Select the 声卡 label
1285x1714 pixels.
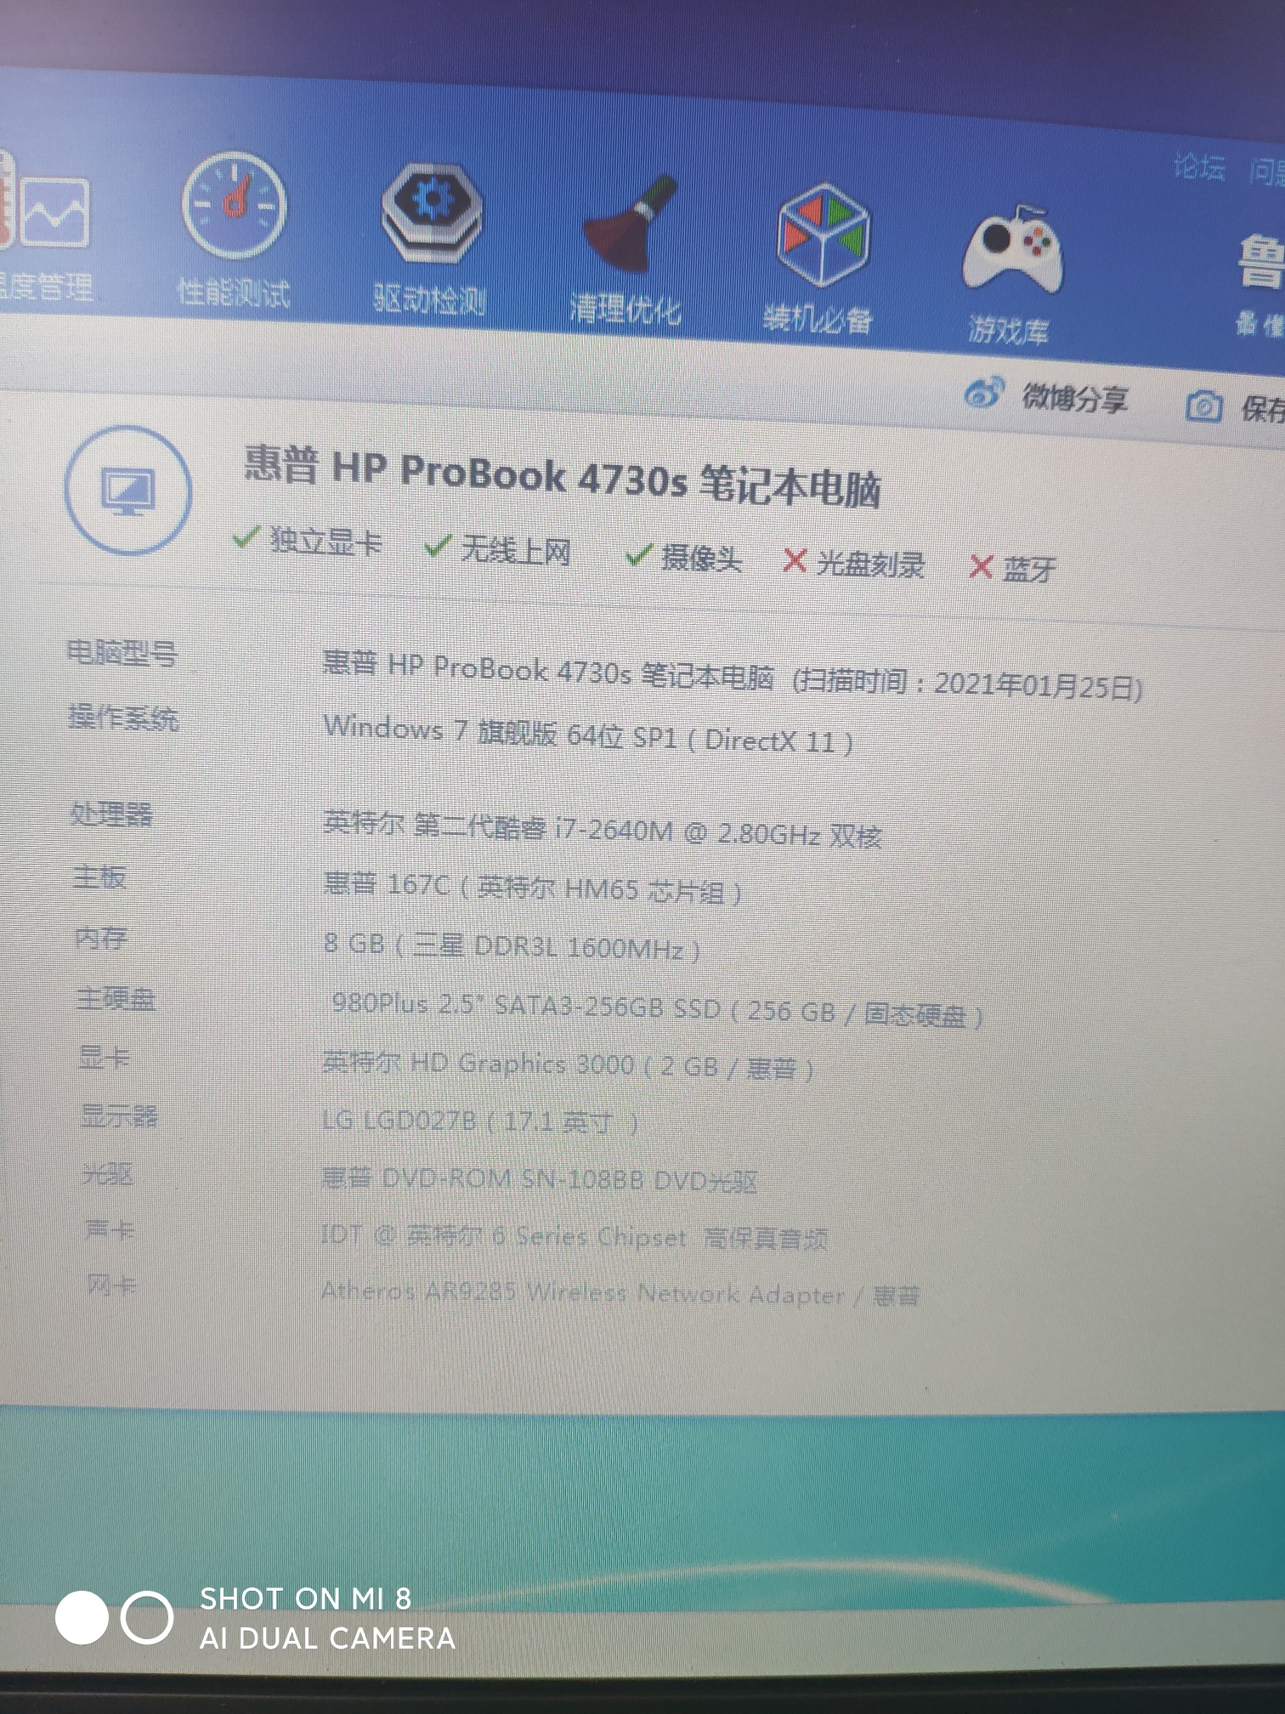tap(110, 1230)
